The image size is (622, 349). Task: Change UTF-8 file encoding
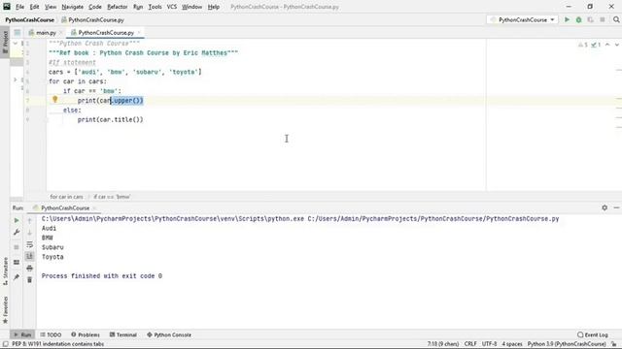pyautogui.click(x=489, y=344)
